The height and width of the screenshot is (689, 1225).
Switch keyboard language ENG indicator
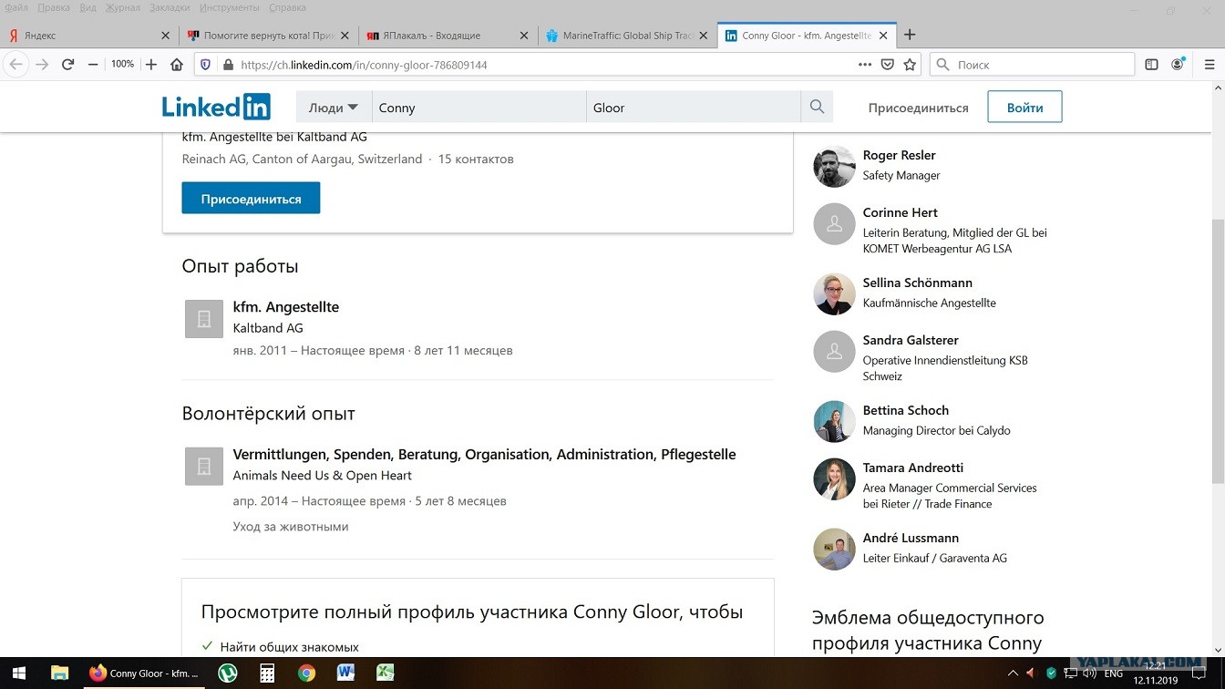1113,674
